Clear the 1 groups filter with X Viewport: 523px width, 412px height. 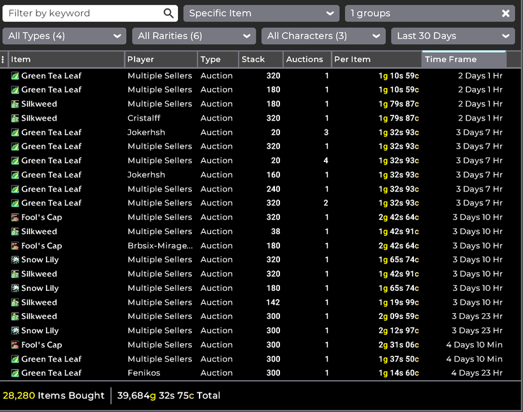(x=506, y=13)
